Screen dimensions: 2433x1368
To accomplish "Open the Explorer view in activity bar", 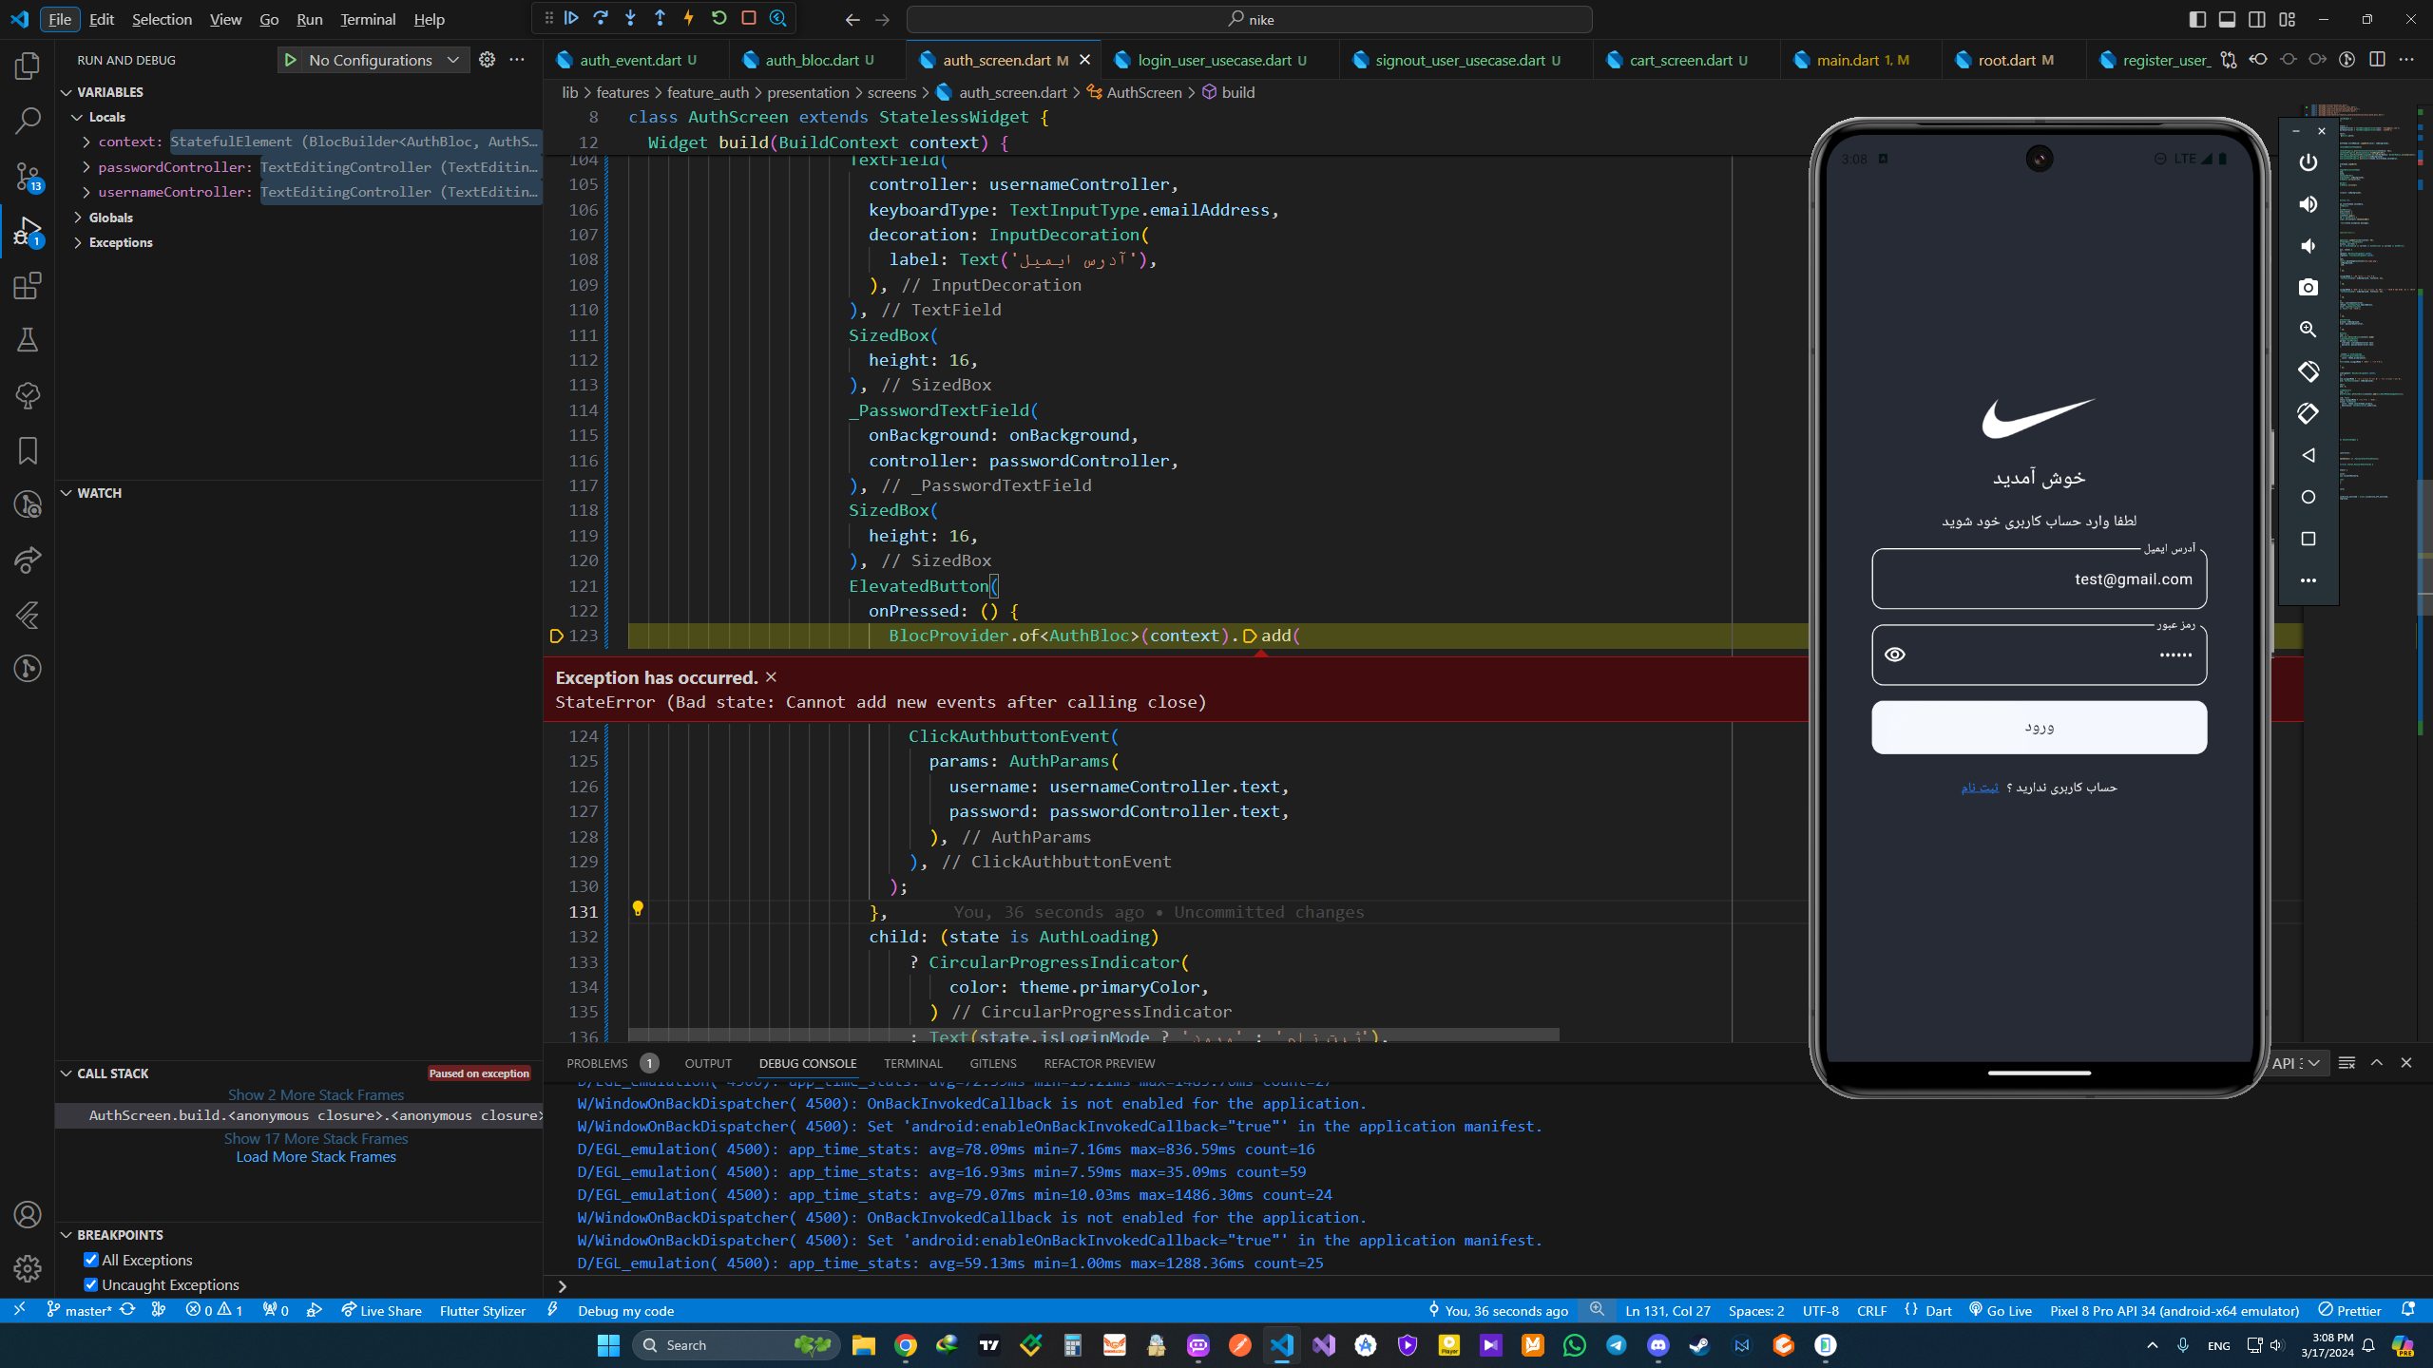I will click(x=28, y=66).
